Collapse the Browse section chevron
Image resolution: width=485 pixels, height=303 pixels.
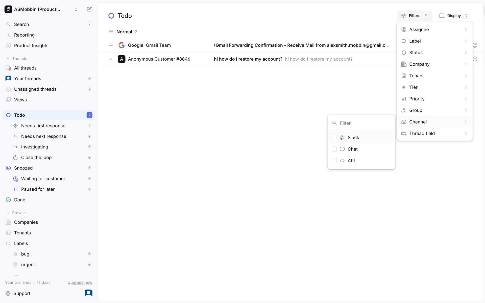(x=8, y=213)
